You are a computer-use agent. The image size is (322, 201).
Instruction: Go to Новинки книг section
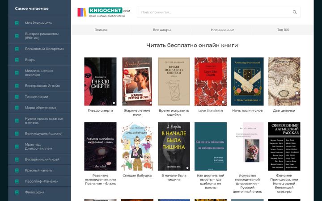pyautogui.click(x=222, y=30)
